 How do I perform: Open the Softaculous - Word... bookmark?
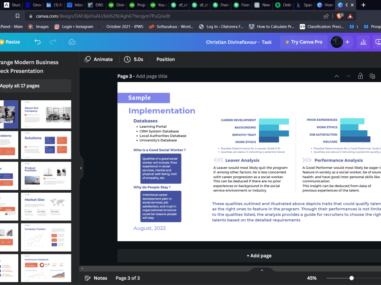coord(171,27)
